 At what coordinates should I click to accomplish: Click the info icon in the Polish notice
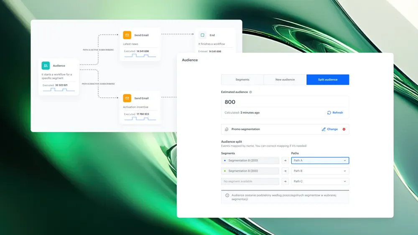[227, 195]
